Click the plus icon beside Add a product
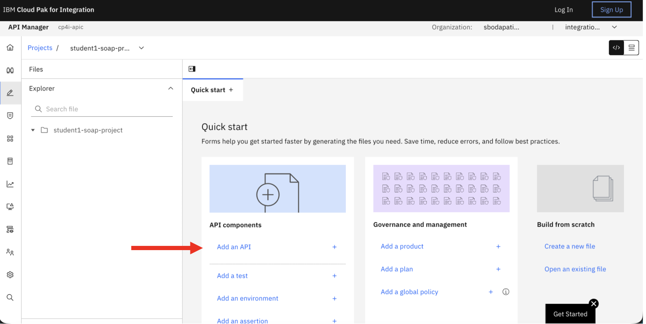Image resolution: width=646 pixels, height=324 pixels. pyautogui.click(x=498, y=247)
